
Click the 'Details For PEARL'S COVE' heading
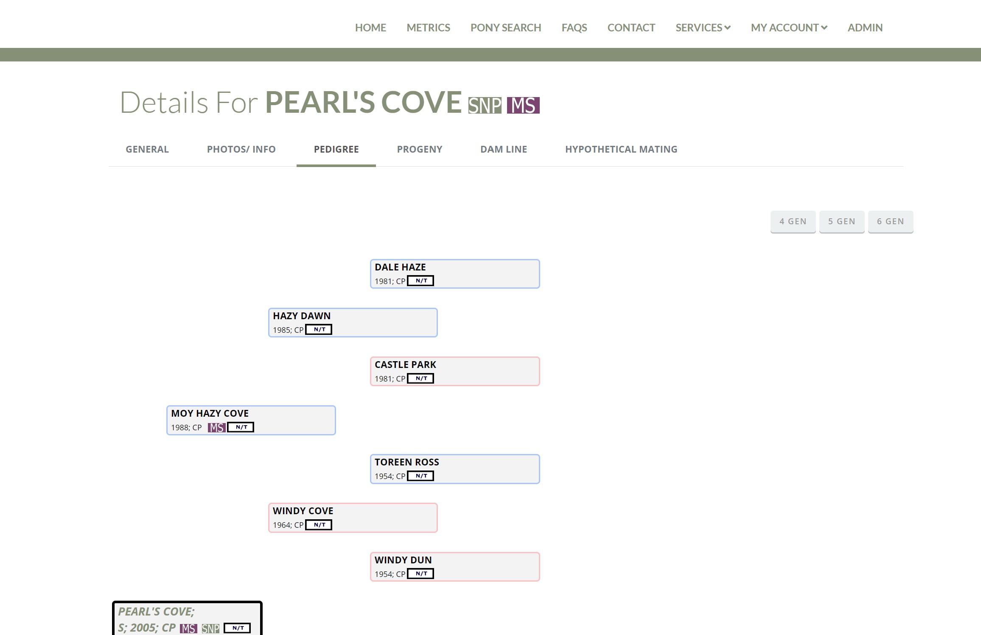point(291,102)
